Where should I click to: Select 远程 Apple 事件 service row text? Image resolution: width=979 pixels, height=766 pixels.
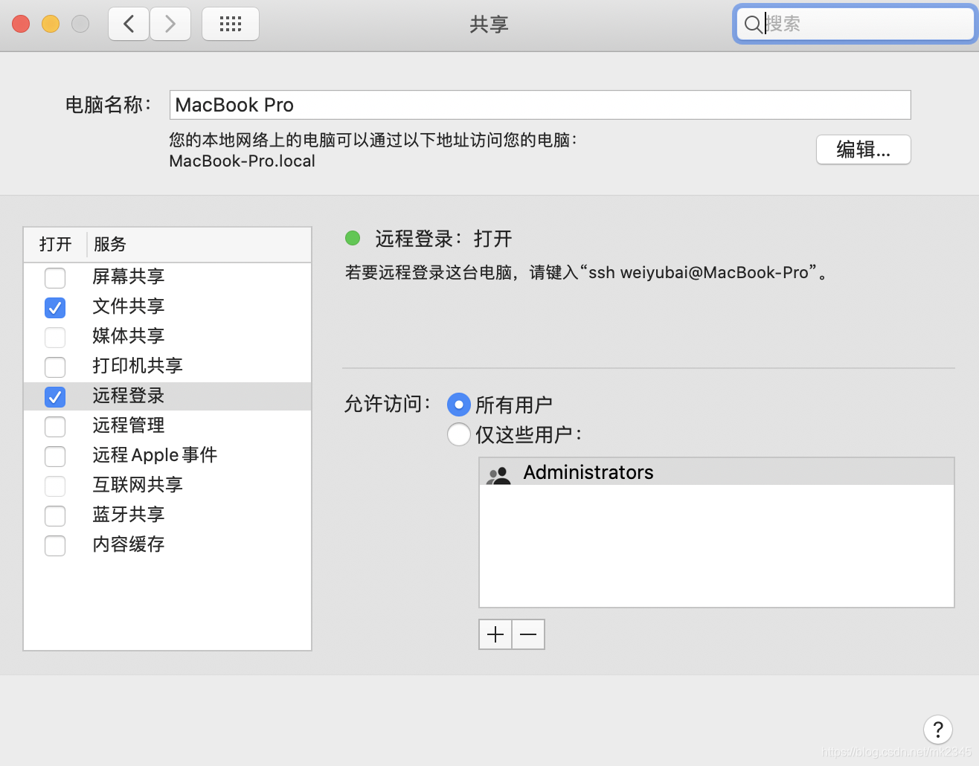click(x=155, y=455)
